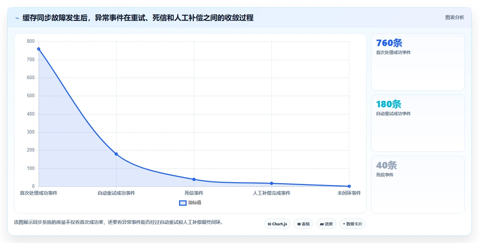Select the 表格 tag
Screen dimensions: 479x243
pos(303,224)
